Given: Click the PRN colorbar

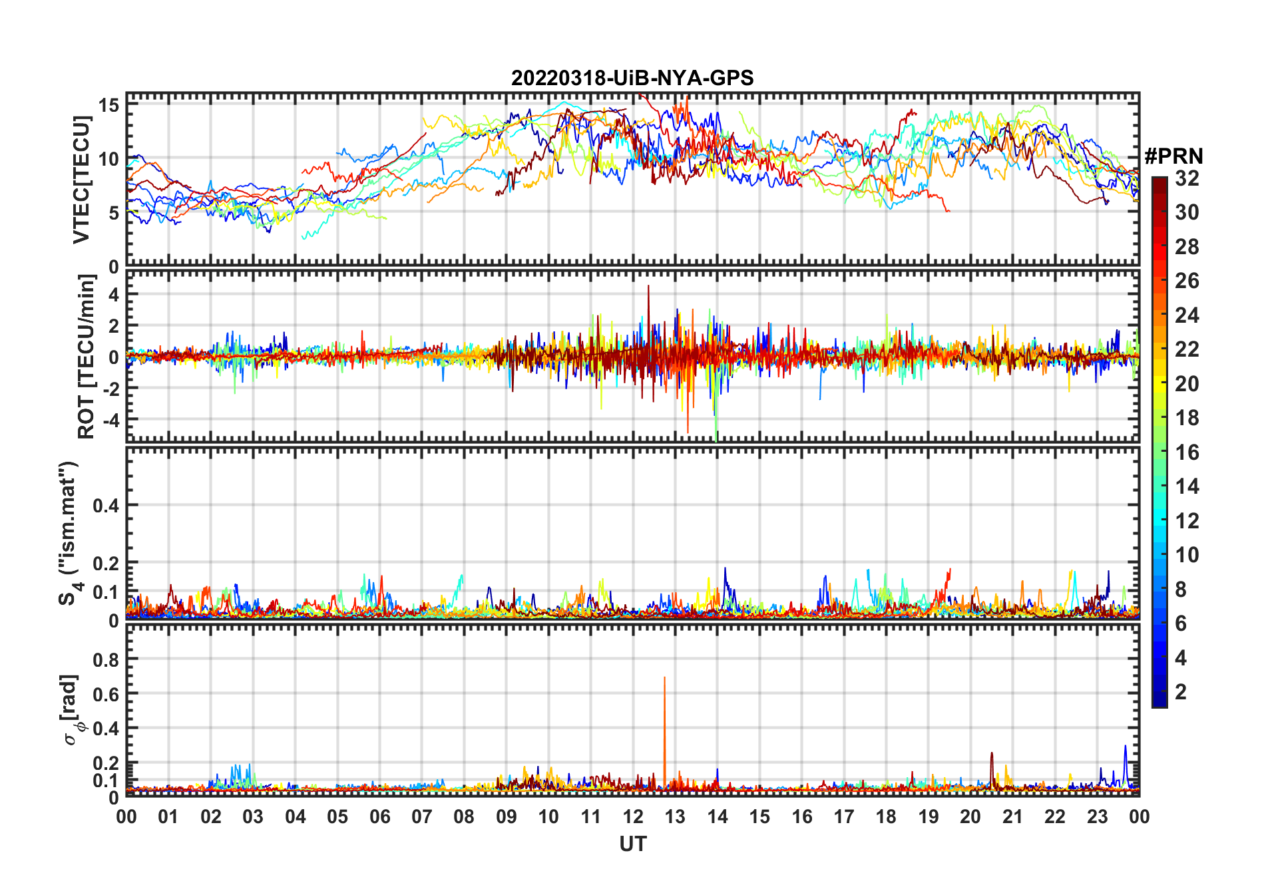Looking at the screenshot, I should pos(1160,442).
